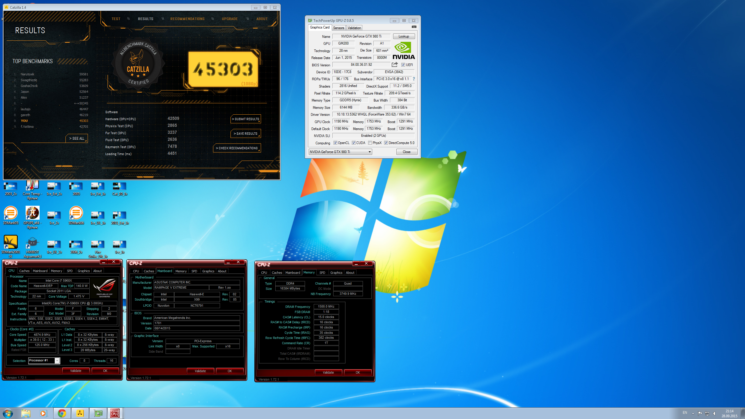
Task: Open the Ice_Ext_2x desktop icon
Action: click(54, 188)
